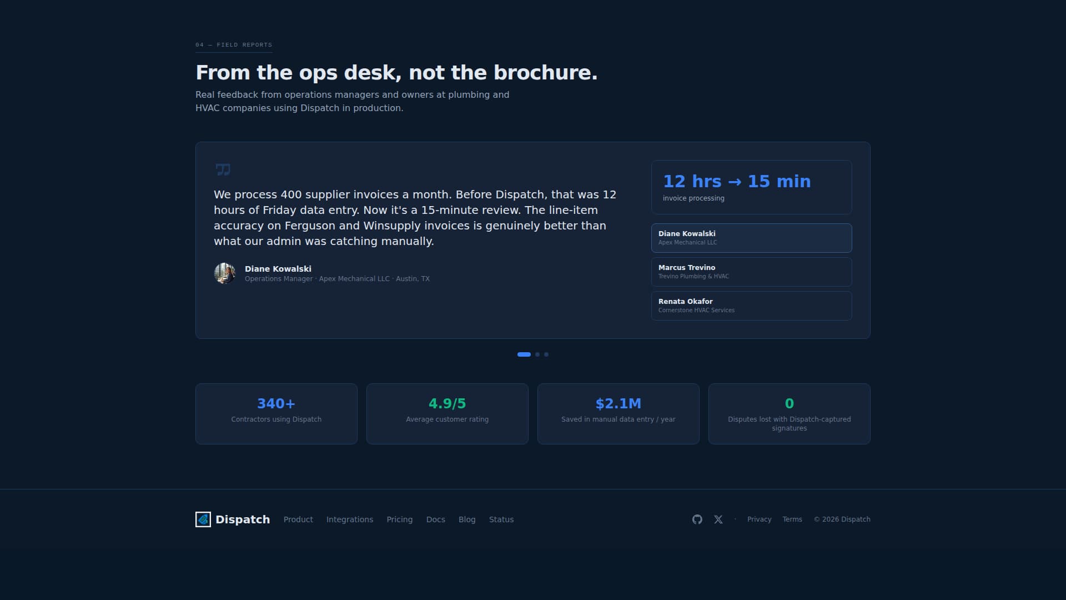Go to the third carousel dot
The height and width of the screenshot is (600, 1066).
(546, 354)
